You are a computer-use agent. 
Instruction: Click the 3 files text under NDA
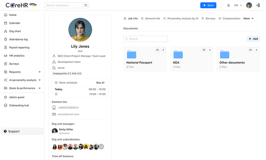(x=177, y=67)
